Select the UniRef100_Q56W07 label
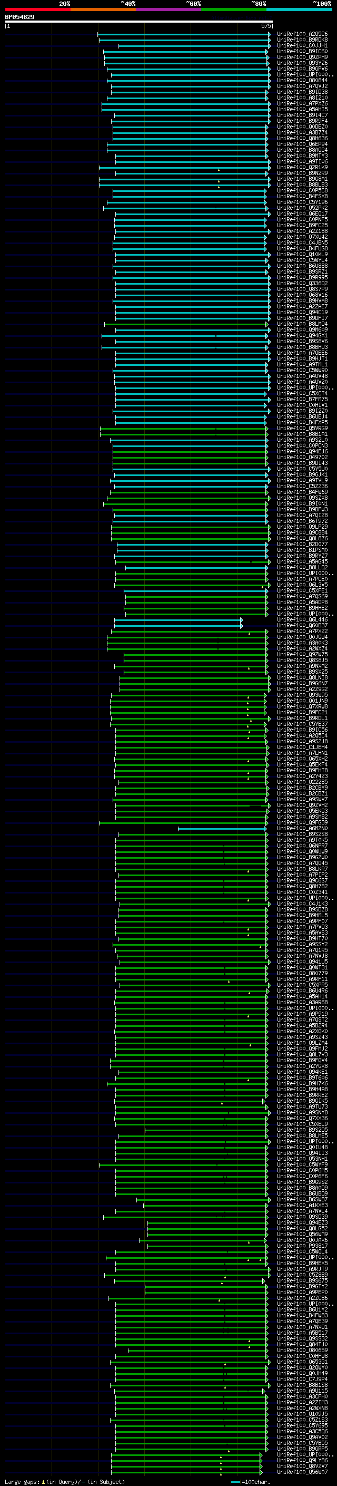Viewport: 337px width, 1486px height. tap(302, 1472)
